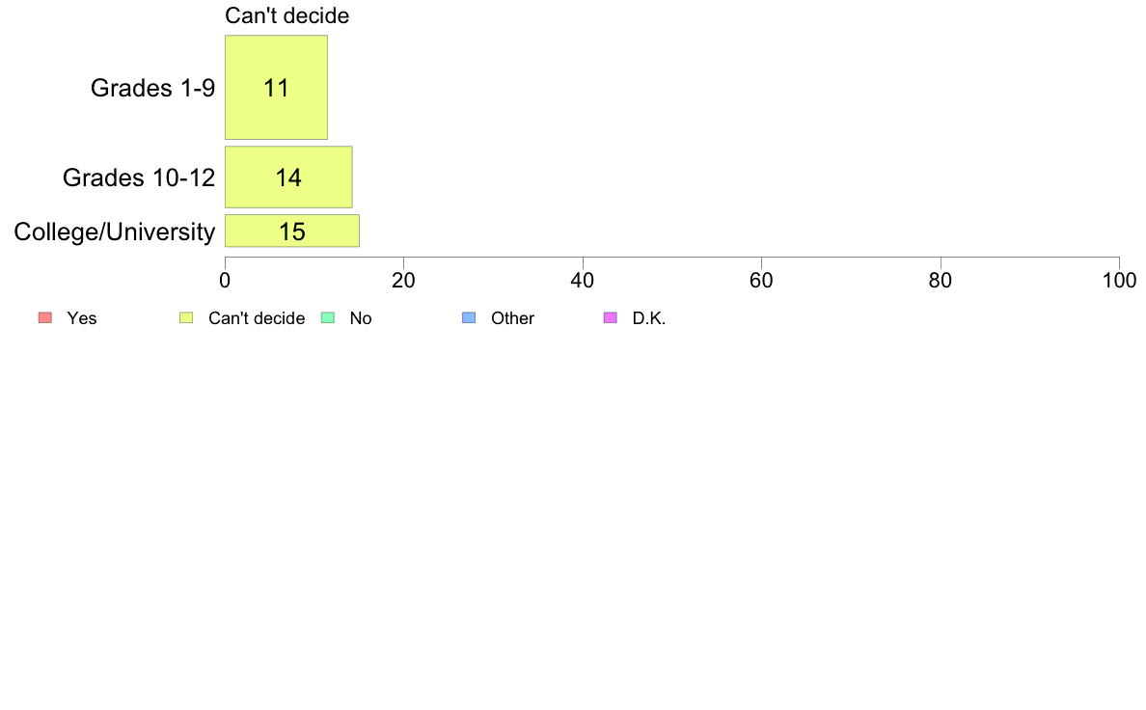Screen dimensions: 1146x710
Task: Select the Grades 1-9 bar showing 11
Action: (276, 87)
